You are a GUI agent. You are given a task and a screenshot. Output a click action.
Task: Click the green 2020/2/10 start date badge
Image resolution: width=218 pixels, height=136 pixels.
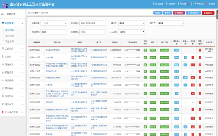point(164,65)
